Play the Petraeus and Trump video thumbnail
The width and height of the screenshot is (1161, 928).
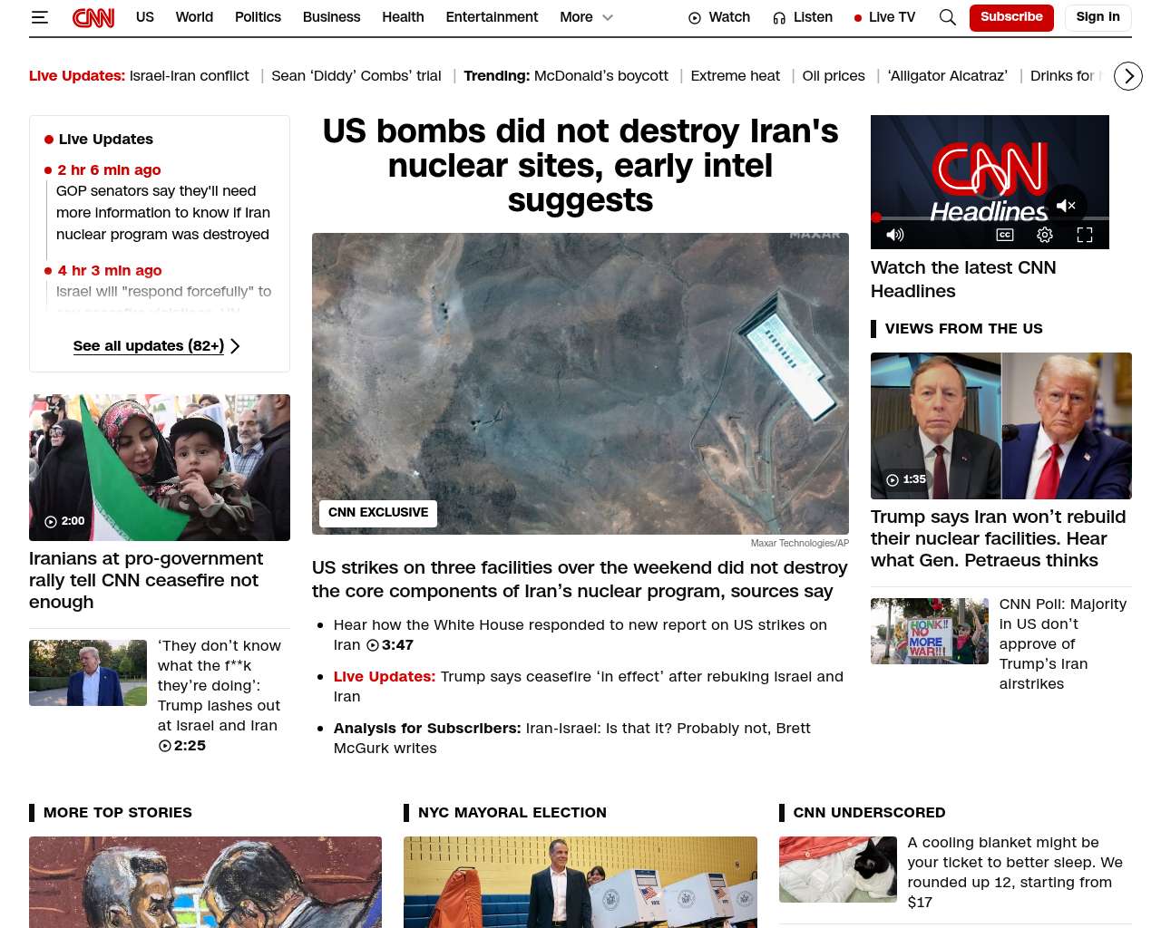(1001, 426)
